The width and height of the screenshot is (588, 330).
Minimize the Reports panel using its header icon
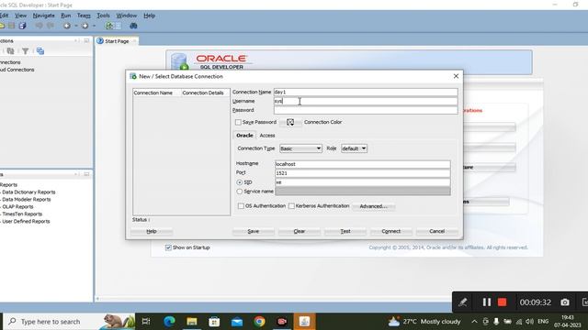(x=86, y=174)
